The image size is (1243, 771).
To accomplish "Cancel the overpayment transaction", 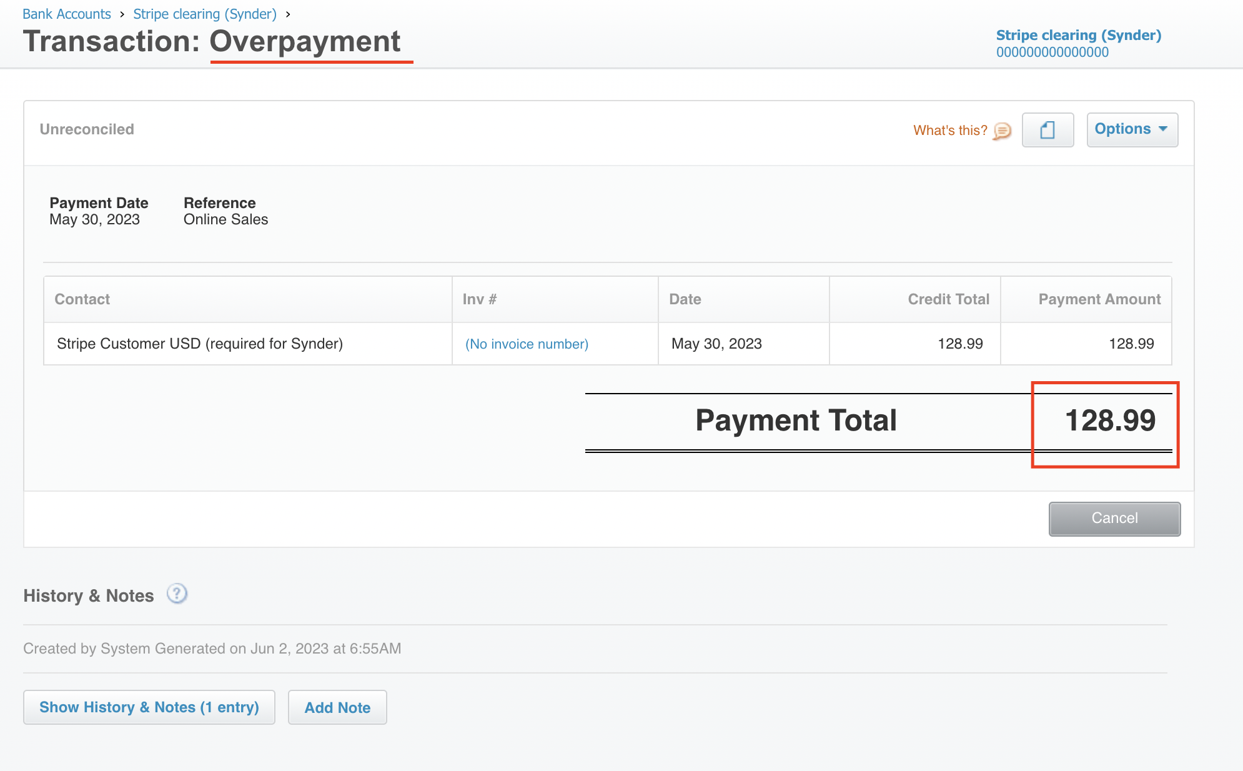I will pyautogui.click(x=1114, y=519).
